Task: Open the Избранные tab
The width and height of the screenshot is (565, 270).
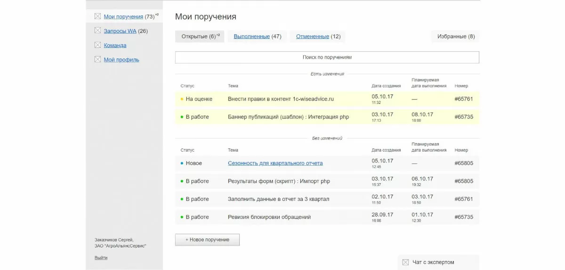Action: [455, 37]
